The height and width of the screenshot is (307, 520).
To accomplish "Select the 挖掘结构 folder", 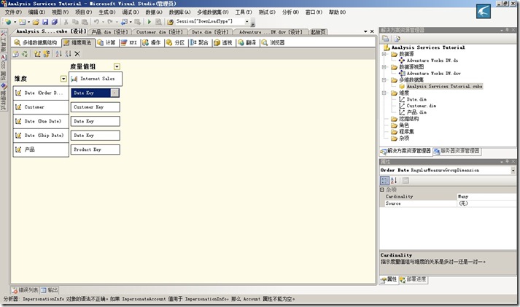I will 408,119.
